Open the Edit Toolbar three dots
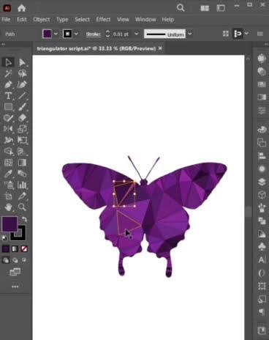Viewport: 269px width, 340px height. [15, 287]
